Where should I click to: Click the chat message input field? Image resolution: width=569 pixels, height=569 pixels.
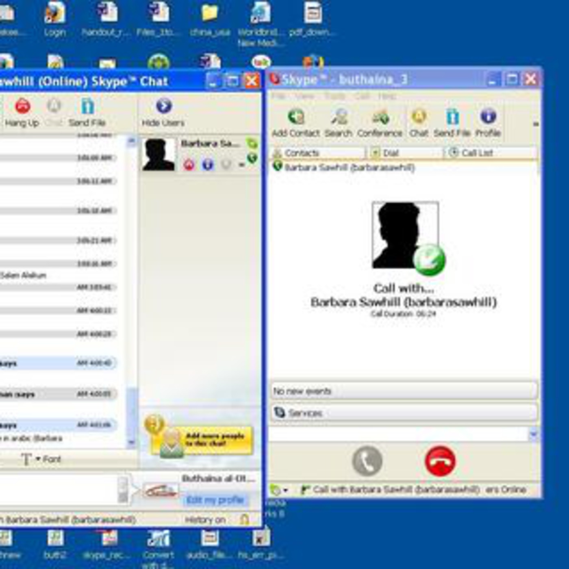tap(59, 490)
